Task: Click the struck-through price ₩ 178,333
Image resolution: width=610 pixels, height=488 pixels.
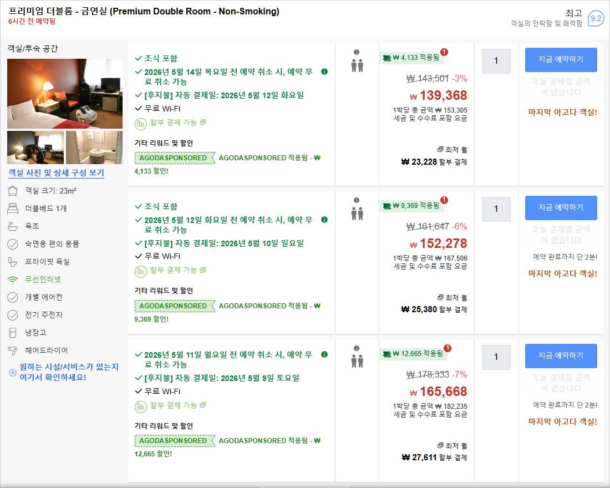Action: click(428, 375)
